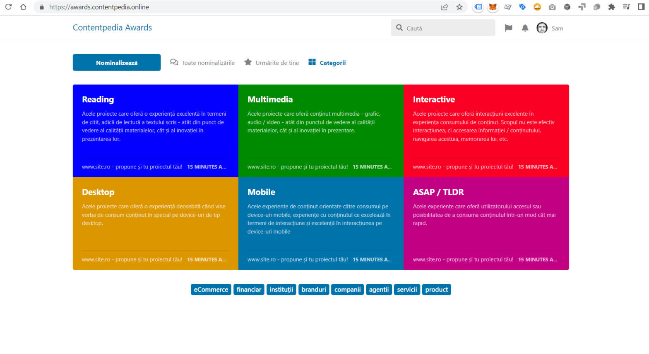The image size is (649, 354).
Task: Open Sam's user avatar menu
Action: pyautogui.click(x=542, y=28)
